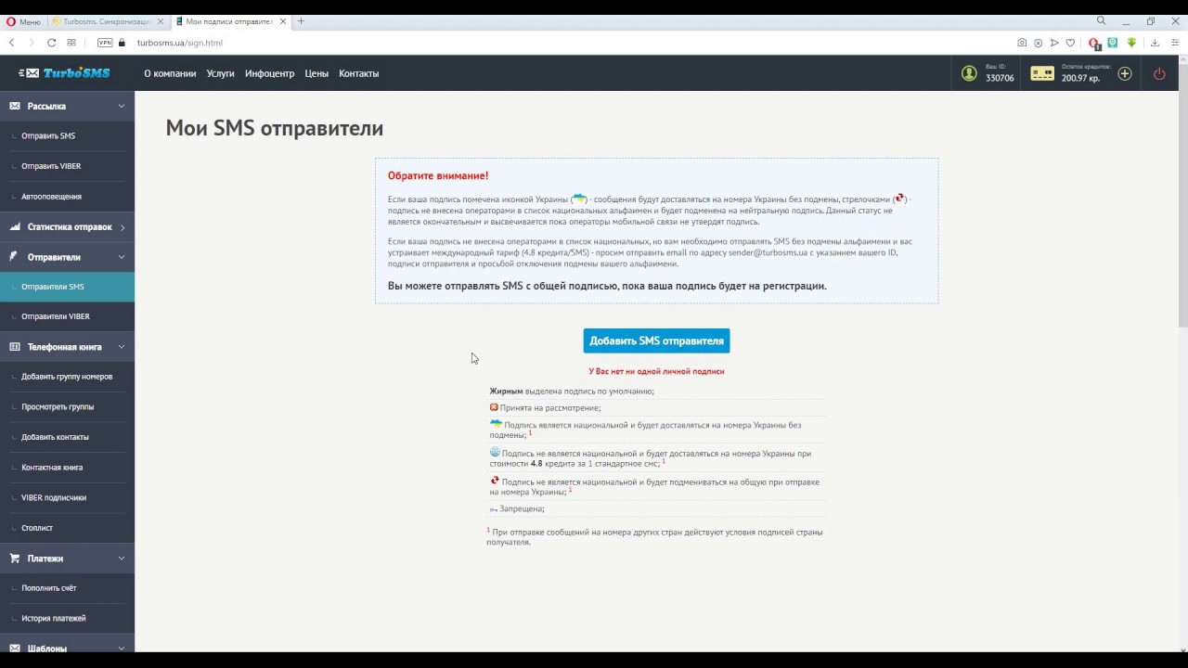Go back with the browser back arrow

coord(11,43)
